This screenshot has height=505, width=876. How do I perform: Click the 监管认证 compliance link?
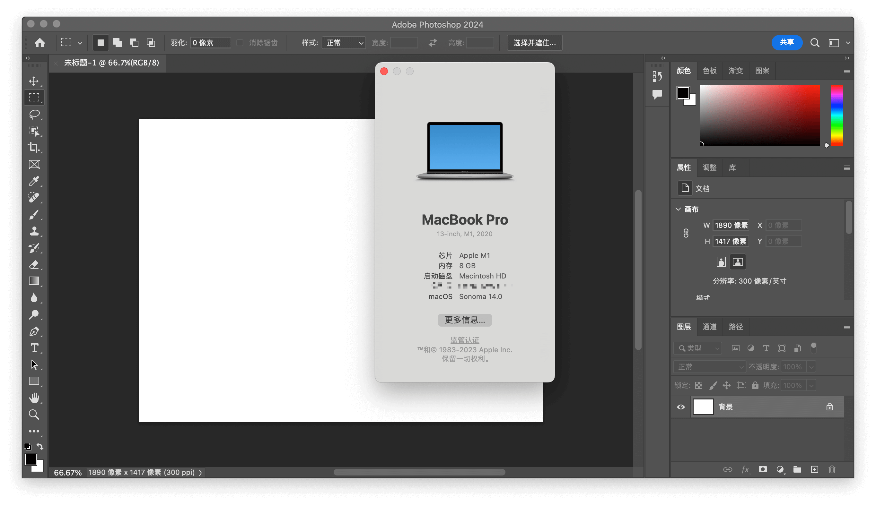click(465, 340)
